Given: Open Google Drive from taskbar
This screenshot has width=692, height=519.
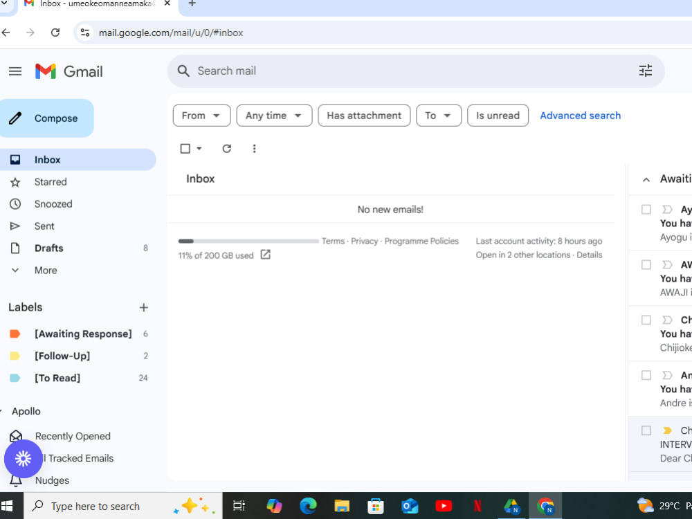Looking at the screenshot, I should pos(511,506).
